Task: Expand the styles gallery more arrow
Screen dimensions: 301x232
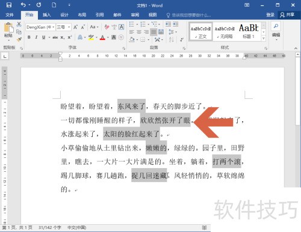Action: pos(264,38)
